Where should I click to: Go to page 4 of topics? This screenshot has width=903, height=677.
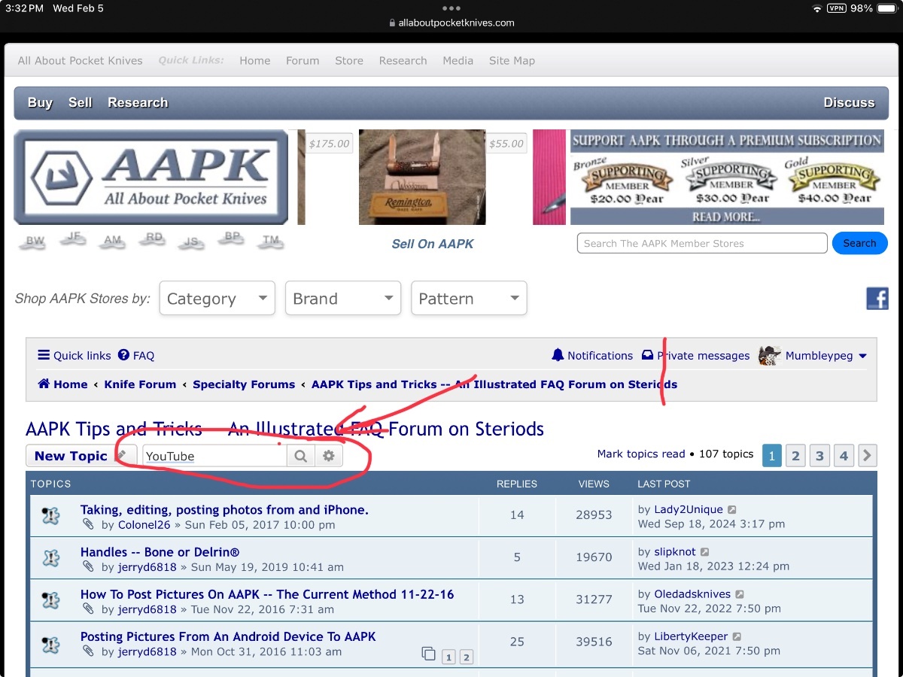[844, 455]
